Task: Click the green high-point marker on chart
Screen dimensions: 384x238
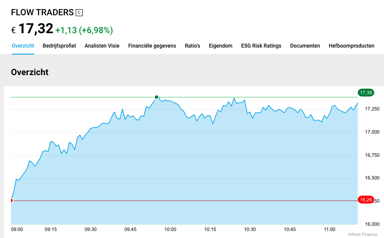Action: [157, 97]
